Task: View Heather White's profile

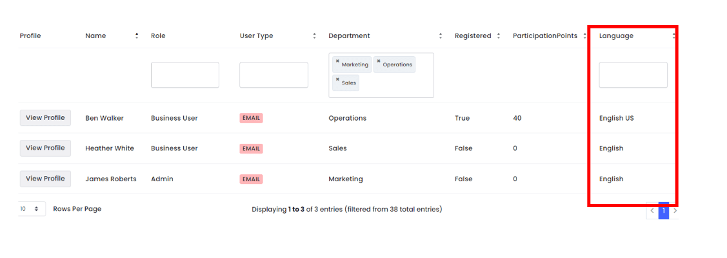Action: point(45,148)
